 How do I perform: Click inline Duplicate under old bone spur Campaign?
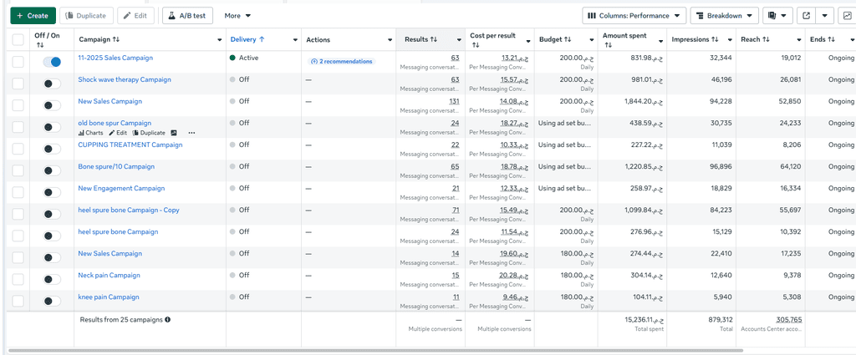[x=149, y=133]
